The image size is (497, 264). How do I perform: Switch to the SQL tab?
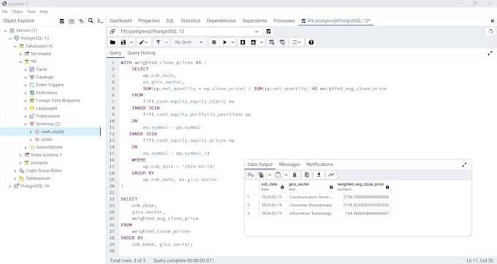click(x=170, y=20)
